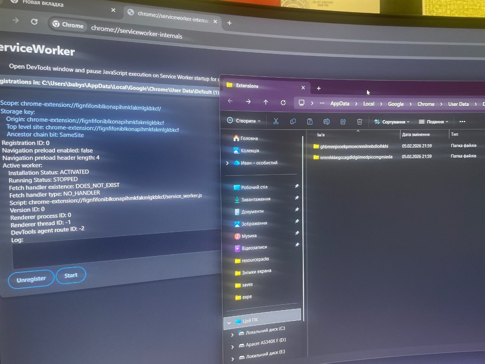
Task: Click the Unregister button
Action: pyautogui.click(x=31, y=279)
